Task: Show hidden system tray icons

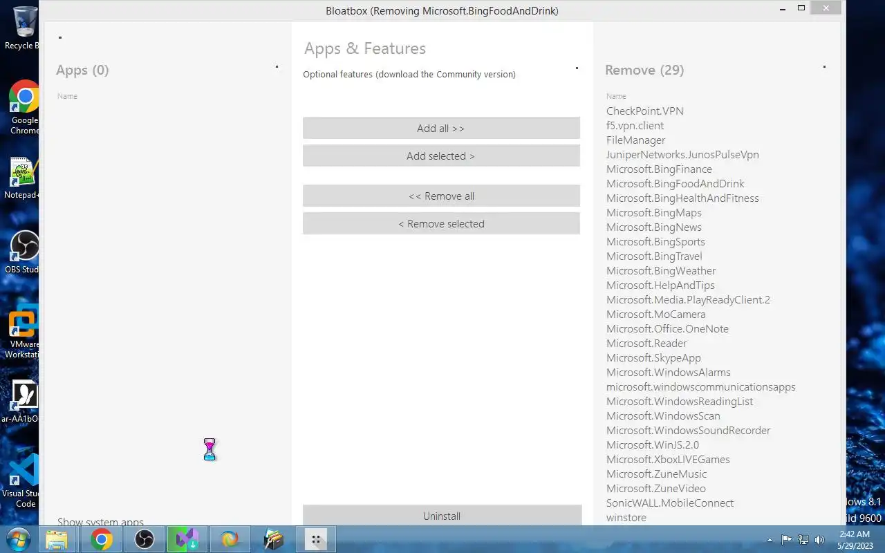Action: [770, 540]
